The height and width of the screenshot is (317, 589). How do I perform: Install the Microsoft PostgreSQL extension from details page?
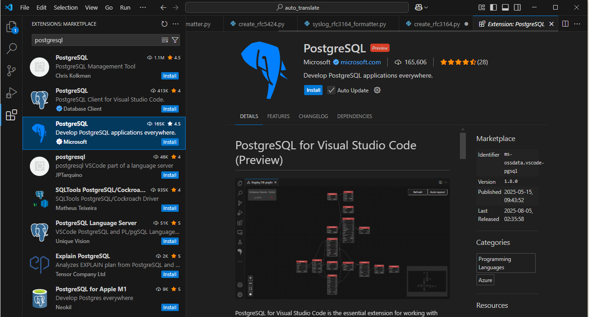point(313,90)
